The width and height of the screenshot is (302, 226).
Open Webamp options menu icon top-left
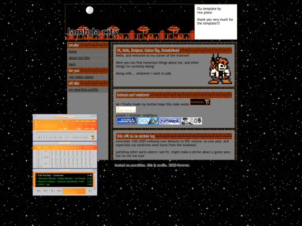tap(35, 116)
